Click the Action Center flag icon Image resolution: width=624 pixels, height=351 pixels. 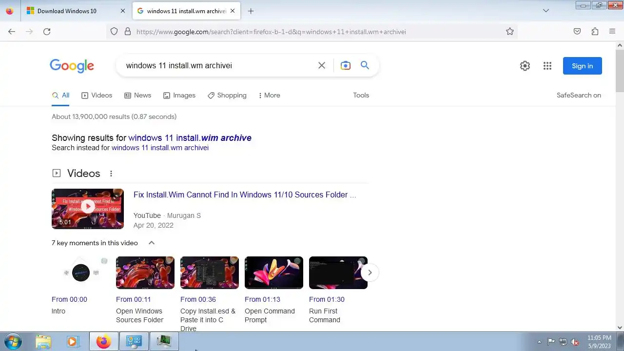pos(551,342)
